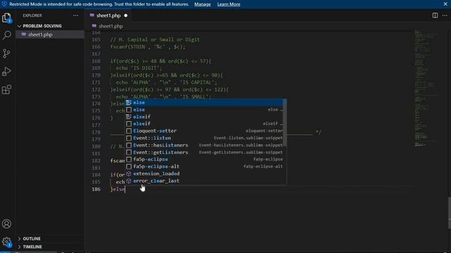451x253 pixels.
Task: Click the suggestion list scrollbar
Action: pos(285,122)
